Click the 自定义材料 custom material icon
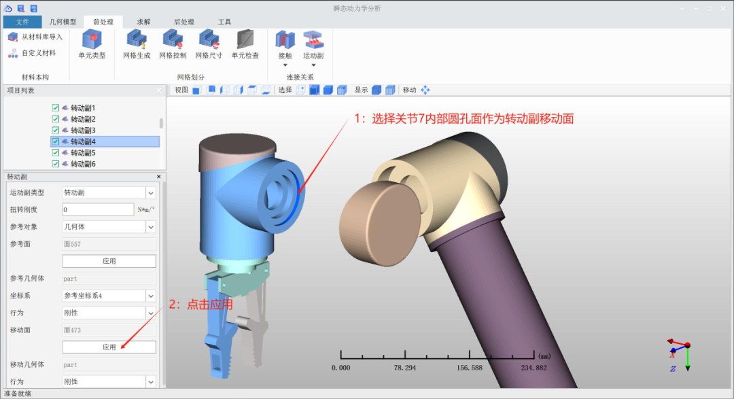 (x=13, y=54)
